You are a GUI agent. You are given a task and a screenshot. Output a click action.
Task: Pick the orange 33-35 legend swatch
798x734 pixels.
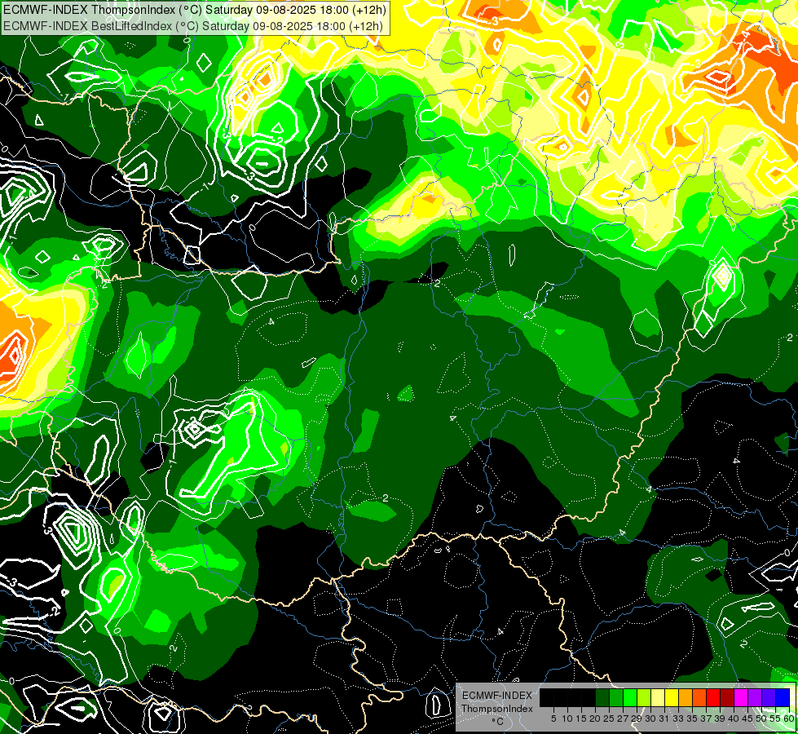686,697
